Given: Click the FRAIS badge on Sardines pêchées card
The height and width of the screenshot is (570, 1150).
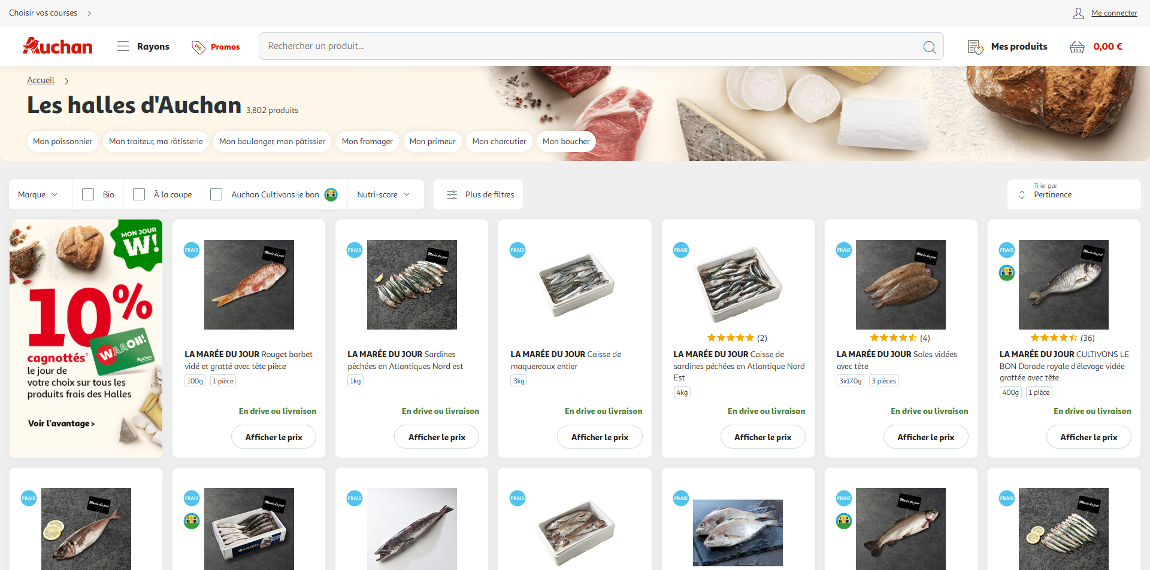Looking at the screenshot, I should pos(355,250).
